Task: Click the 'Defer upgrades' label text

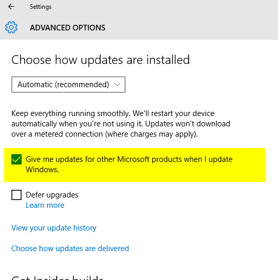Action: click(x=52, y=195)
